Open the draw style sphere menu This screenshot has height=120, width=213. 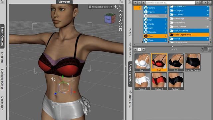(116, 7)
